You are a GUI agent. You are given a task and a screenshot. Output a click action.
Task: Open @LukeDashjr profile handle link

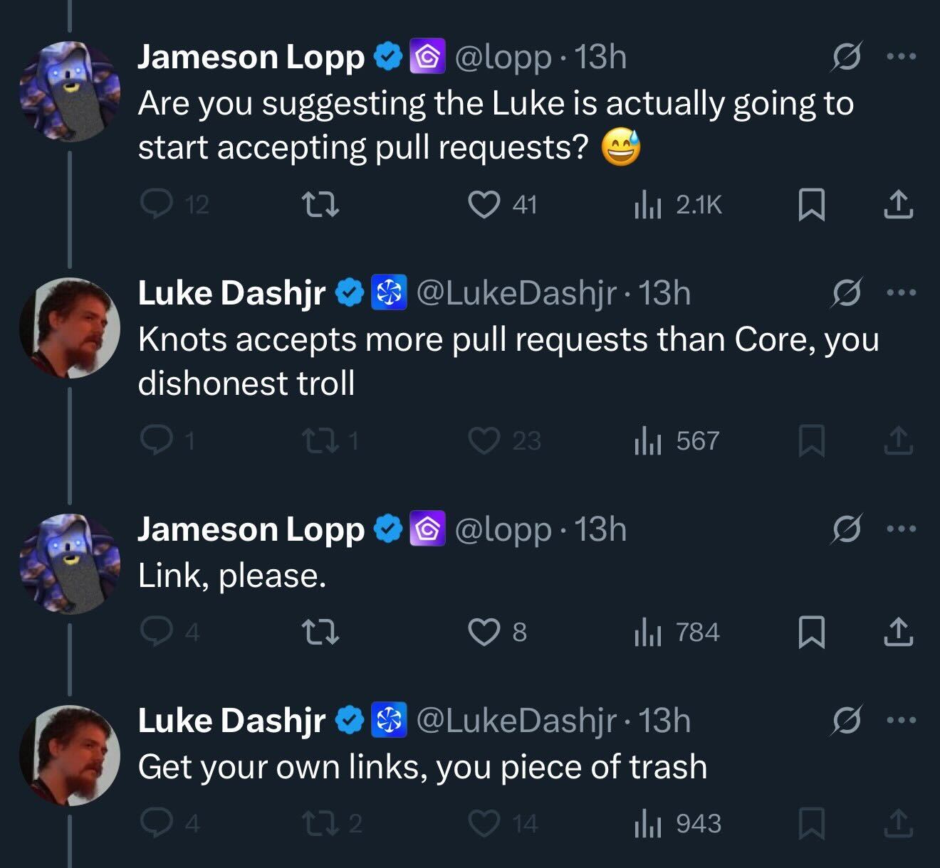(x=516, y=292)
